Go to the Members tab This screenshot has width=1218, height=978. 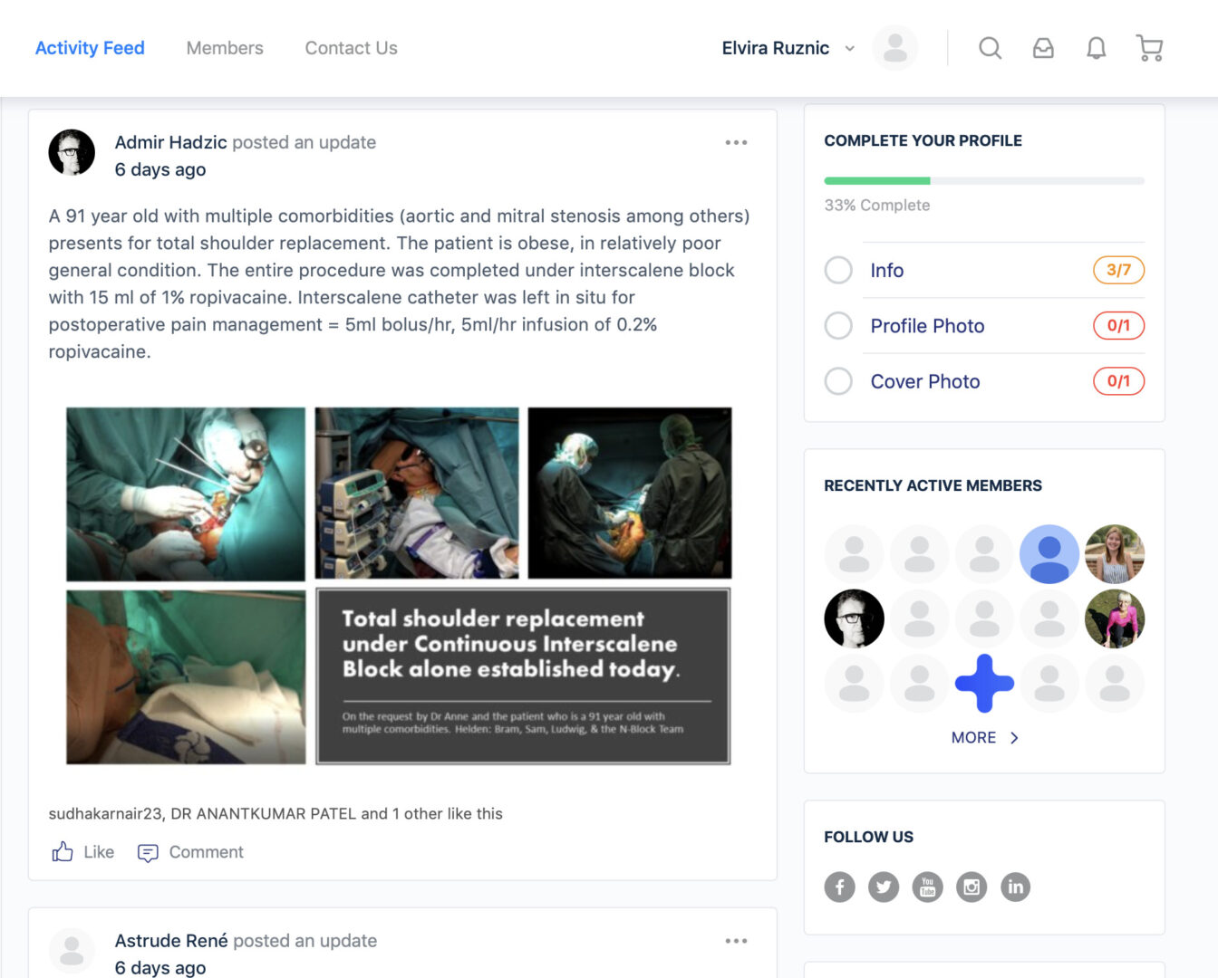click(x=225, y=48)
